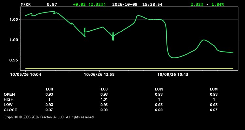This screenshot has width=245, height=130.
Task: Click the 10/09/26 10:43 time axis label
Action: (173, 75)
